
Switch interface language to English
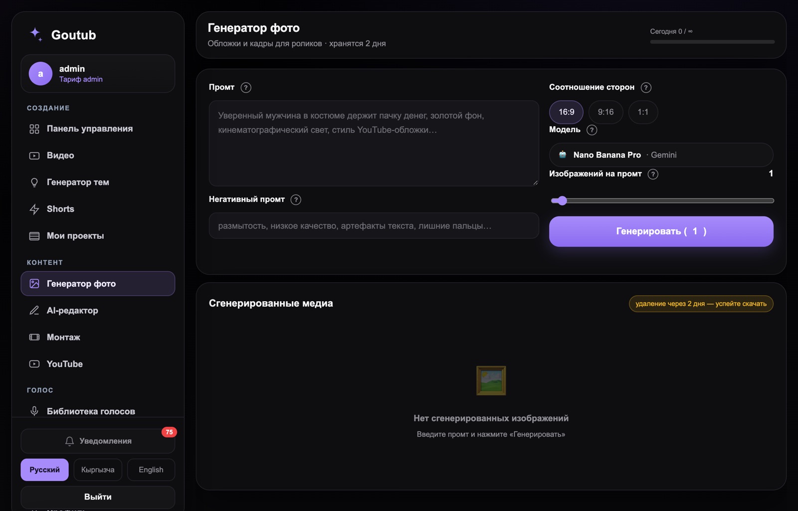point(151,470)
